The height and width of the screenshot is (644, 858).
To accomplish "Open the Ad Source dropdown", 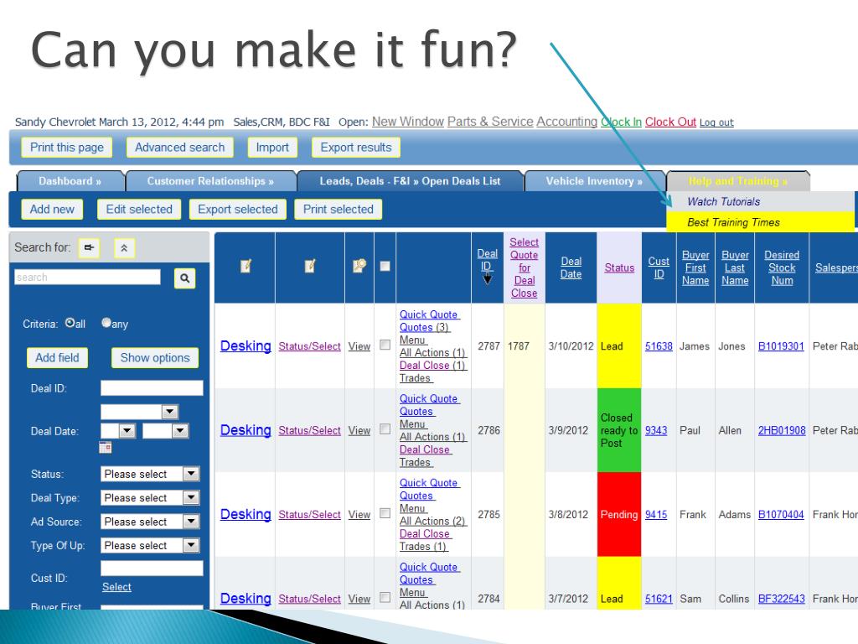I will [x=150, y=522].
